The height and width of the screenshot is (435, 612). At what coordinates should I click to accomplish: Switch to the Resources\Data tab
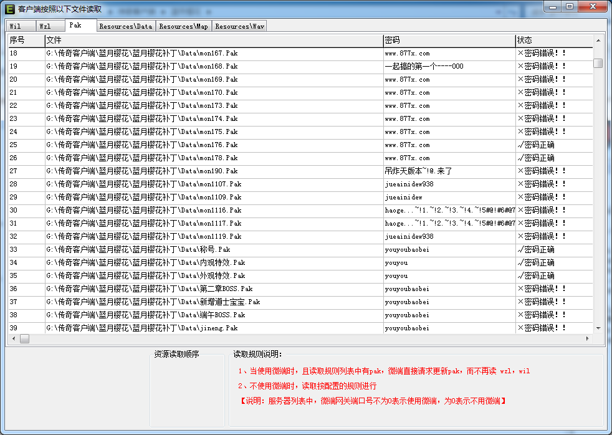click(125, 26)
